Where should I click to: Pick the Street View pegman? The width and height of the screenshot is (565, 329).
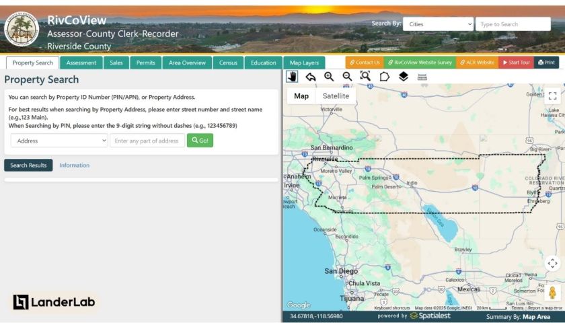[552, 292]
